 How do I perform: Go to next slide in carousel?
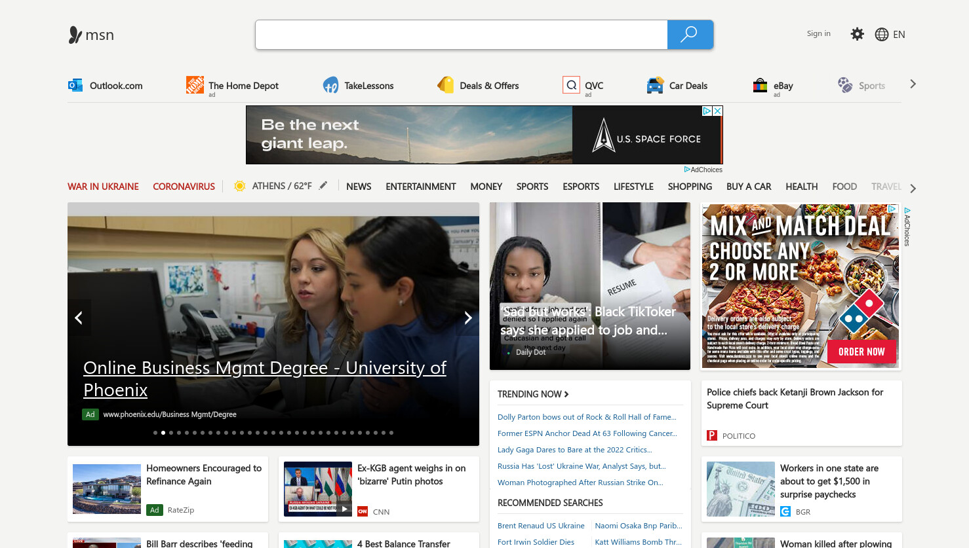(468, 318)
